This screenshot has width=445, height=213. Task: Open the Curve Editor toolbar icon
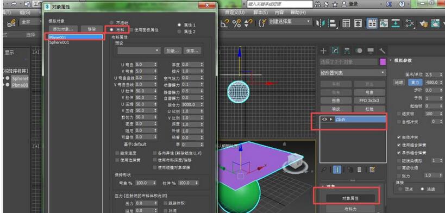click(384, 23)
